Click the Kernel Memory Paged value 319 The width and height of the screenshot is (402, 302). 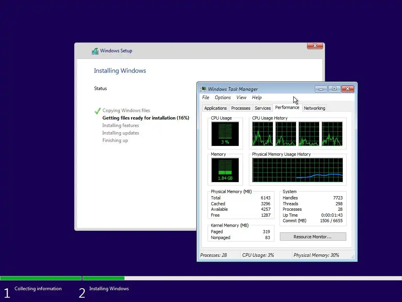267,232
